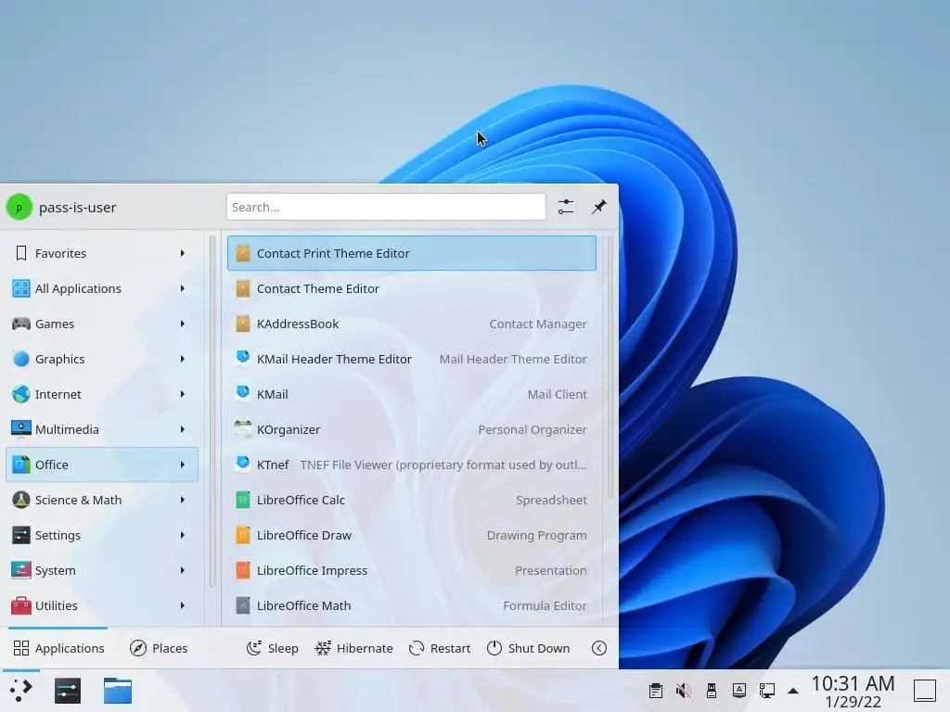Click the muted volume tray icon
Viewport: 950px width, 712px height.
[x=684, y=690]
